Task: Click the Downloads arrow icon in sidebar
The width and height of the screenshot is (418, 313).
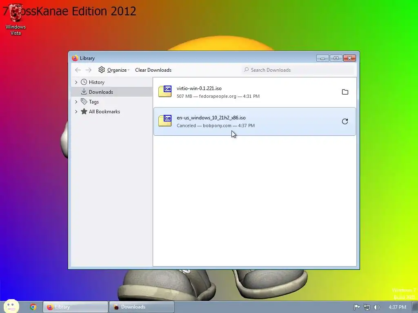Action: 84,92
